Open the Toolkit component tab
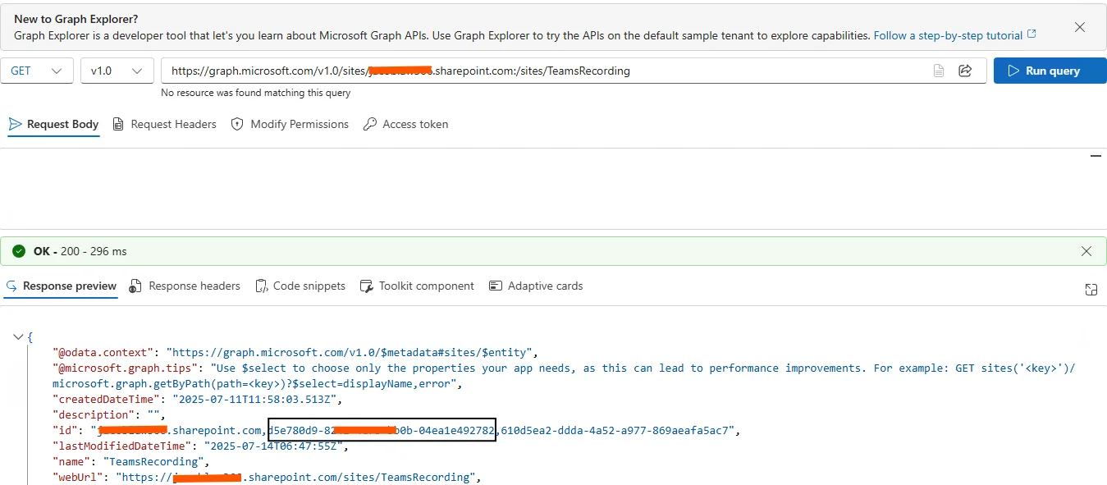This screenshot has height=485, width=1107. (417, 286)
